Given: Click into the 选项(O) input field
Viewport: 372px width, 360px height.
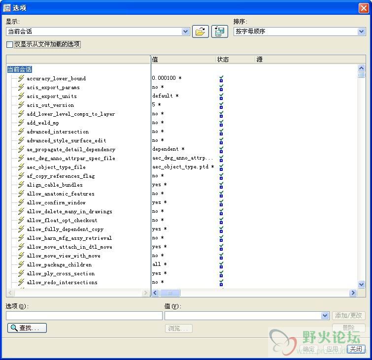Looking at the screenshot, I should (x=84, y=316).
